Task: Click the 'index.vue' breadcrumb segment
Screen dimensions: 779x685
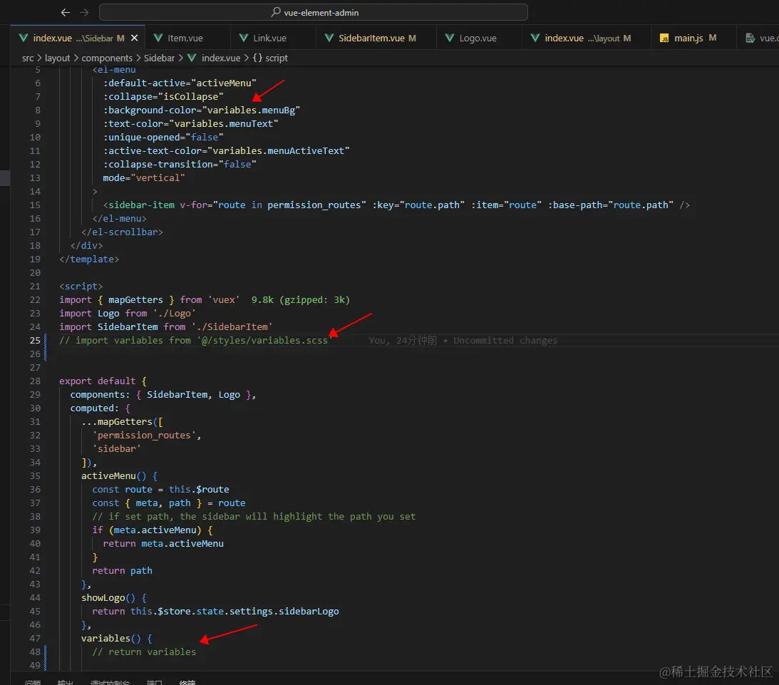Action: pos(221,58)
